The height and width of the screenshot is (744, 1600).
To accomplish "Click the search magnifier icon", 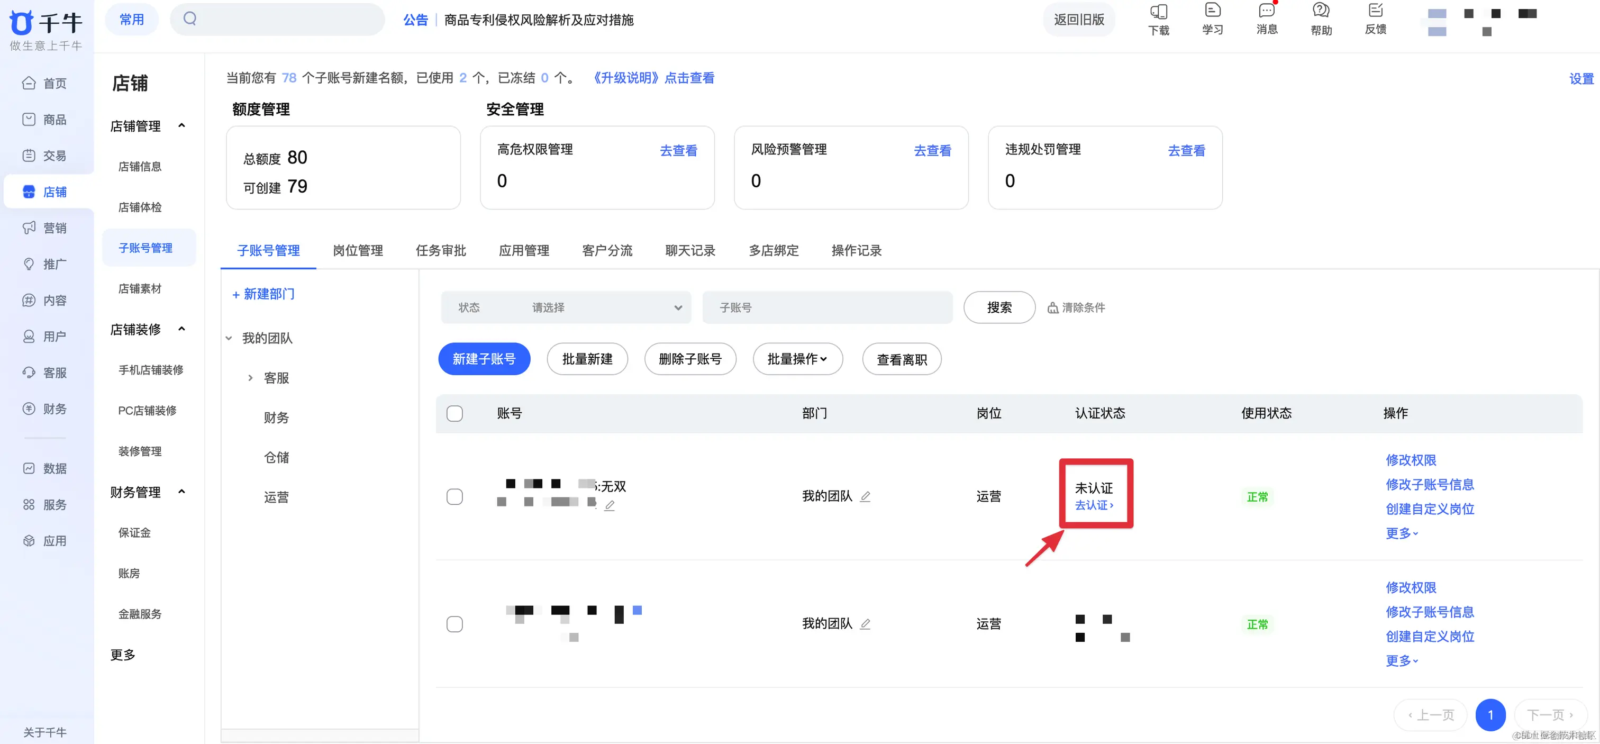I will [190, 19].
